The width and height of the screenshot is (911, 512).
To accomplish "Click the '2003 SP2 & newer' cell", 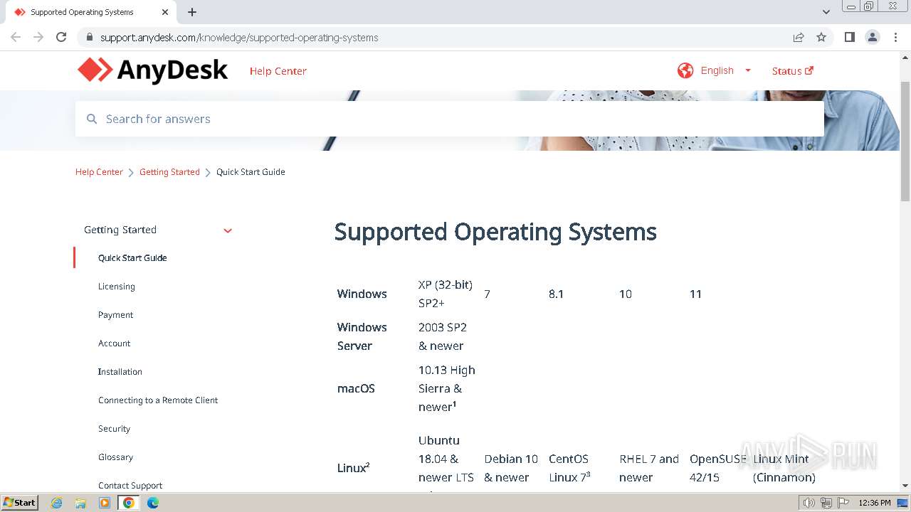I will [443, 336].
